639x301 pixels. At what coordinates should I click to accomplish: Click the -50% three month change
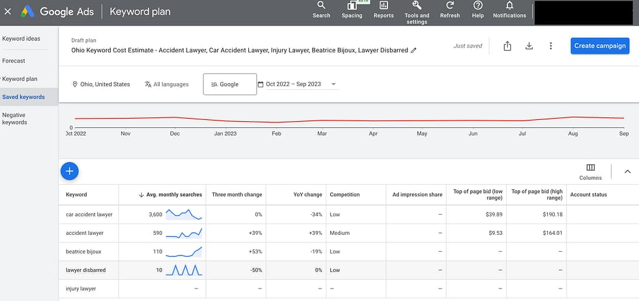coord(256,270)
